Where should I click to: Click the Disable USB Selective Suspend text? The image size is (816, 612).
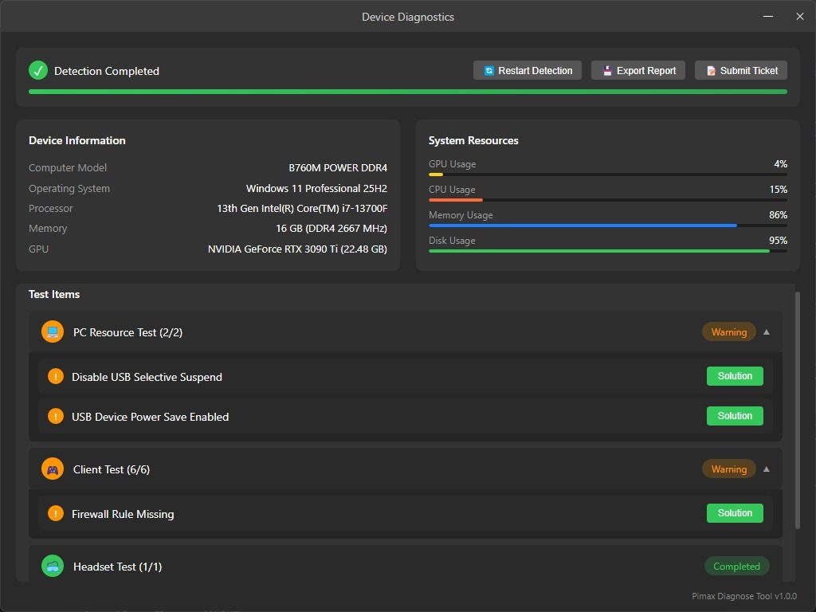point(147,377)
